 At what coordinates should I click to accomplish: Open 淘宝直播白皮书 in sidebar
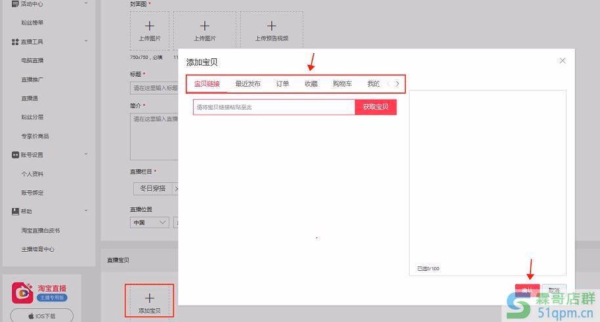(40, 231)
